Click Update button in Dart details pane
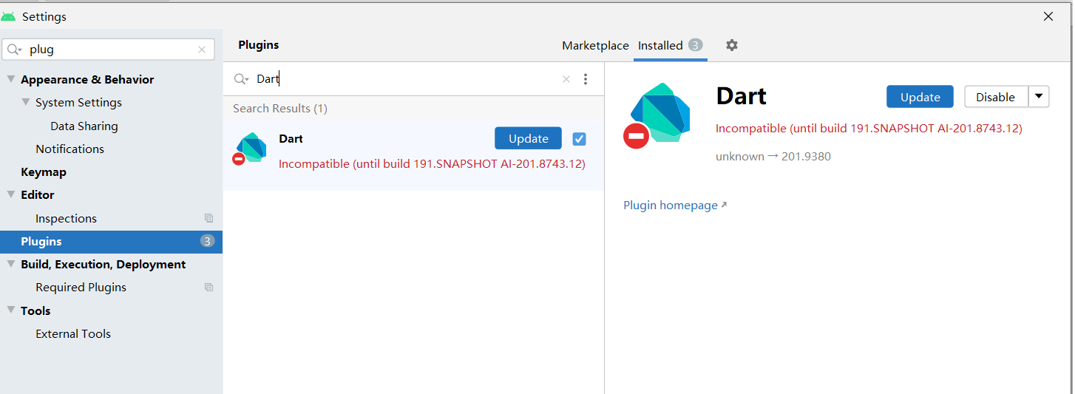This screenshot has height=394, width=1075. (x=920, y=97)
